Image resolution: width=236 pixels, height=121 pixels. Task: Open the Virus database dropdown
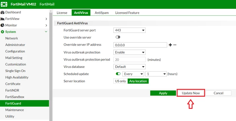tap(129, 67)
